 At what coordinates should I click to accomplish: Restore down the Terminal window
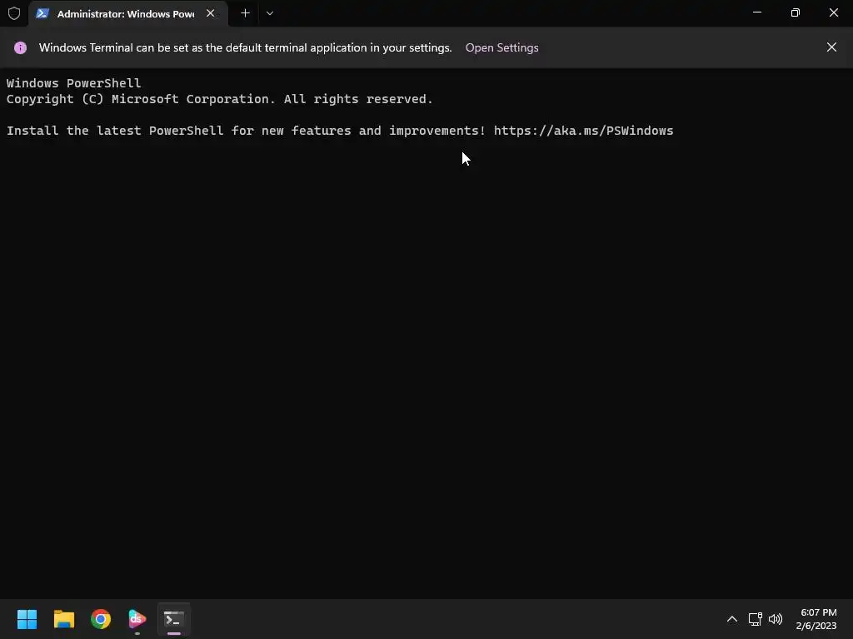pos(796,12)
